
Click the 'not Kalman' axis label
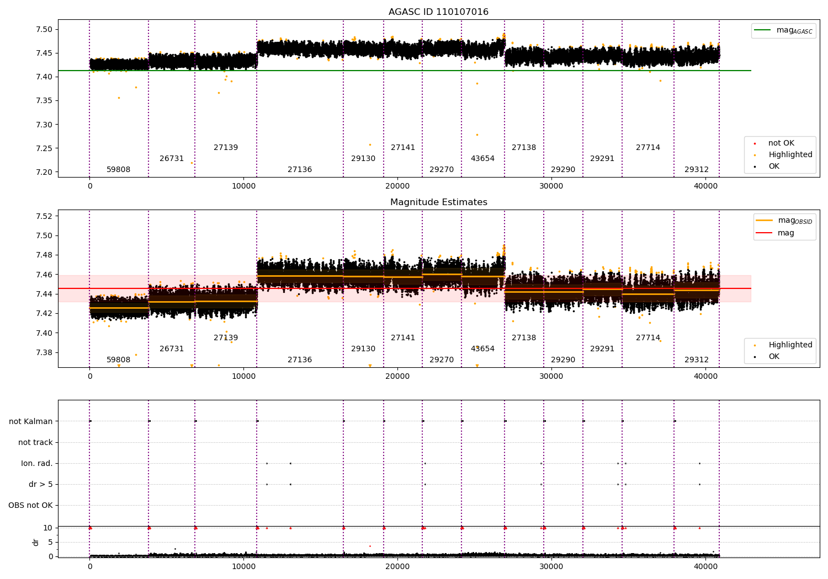point(31,421)
